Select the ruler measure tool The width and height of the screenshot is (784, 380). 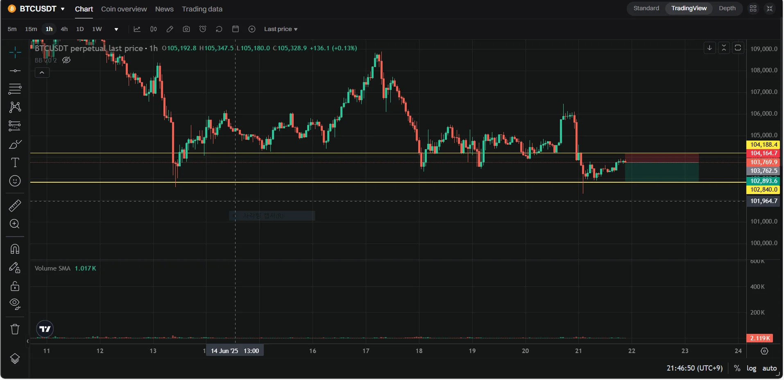(15, 206)
